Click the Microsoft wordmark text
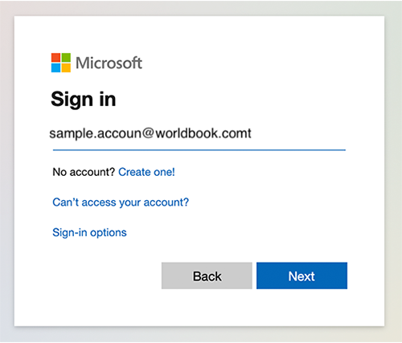This screenshot has width=402, height=343. click(109, 63)
